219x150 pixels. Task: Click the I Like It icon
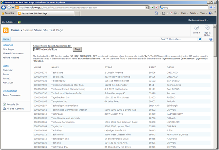click(196, 30)
